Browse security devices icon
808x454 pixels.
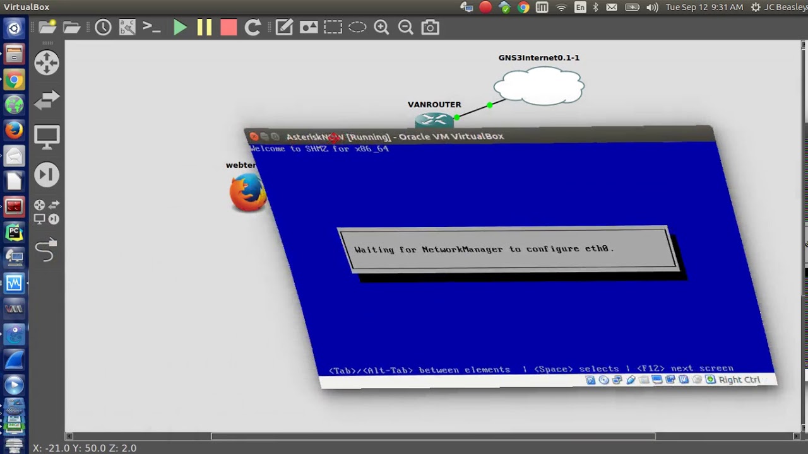click(x=47, y=175)
